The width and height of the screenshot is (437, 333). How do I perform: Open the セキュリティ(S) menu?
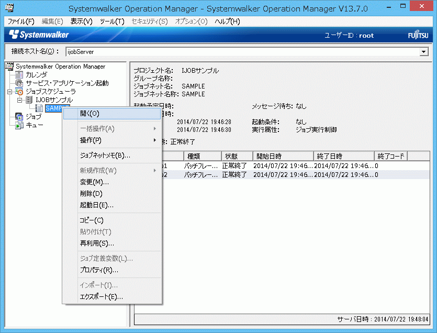coord(150,21)
